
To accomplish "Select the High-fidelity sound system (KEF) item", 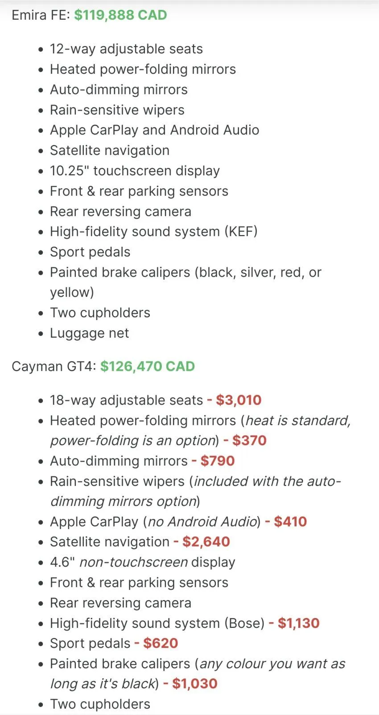I will [153, 231].
